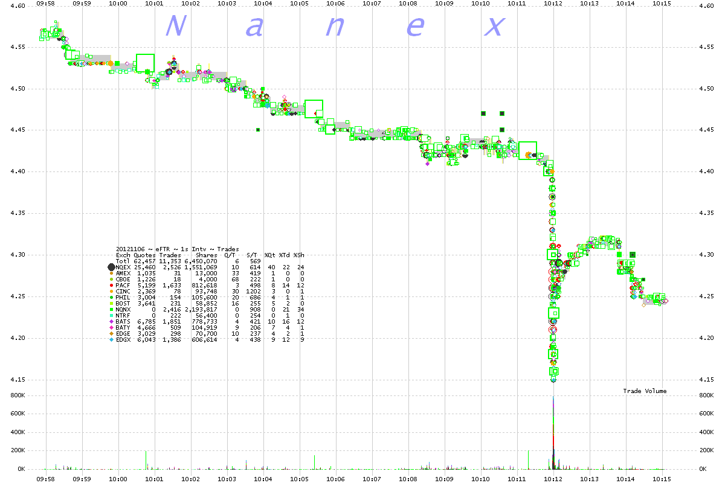Select the brown EDGE legend diamond
The width and height of the screenshot is (725, 483).
pyautogui.click(x=111, y=333)
